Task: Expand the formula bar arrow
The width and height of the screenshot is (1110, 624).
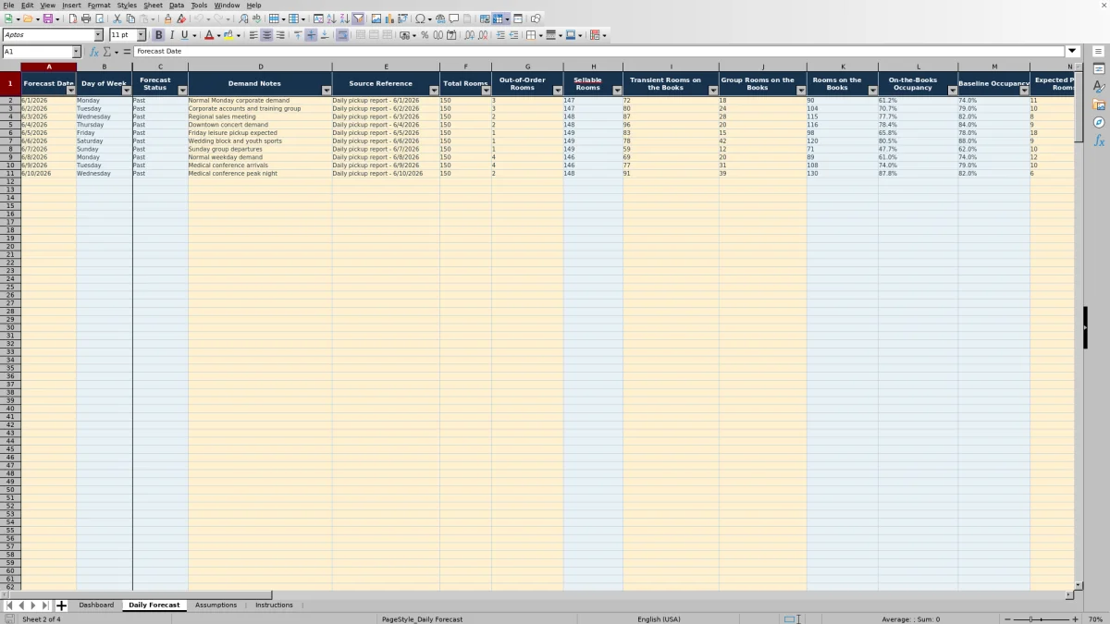Action: (1072, 52)
